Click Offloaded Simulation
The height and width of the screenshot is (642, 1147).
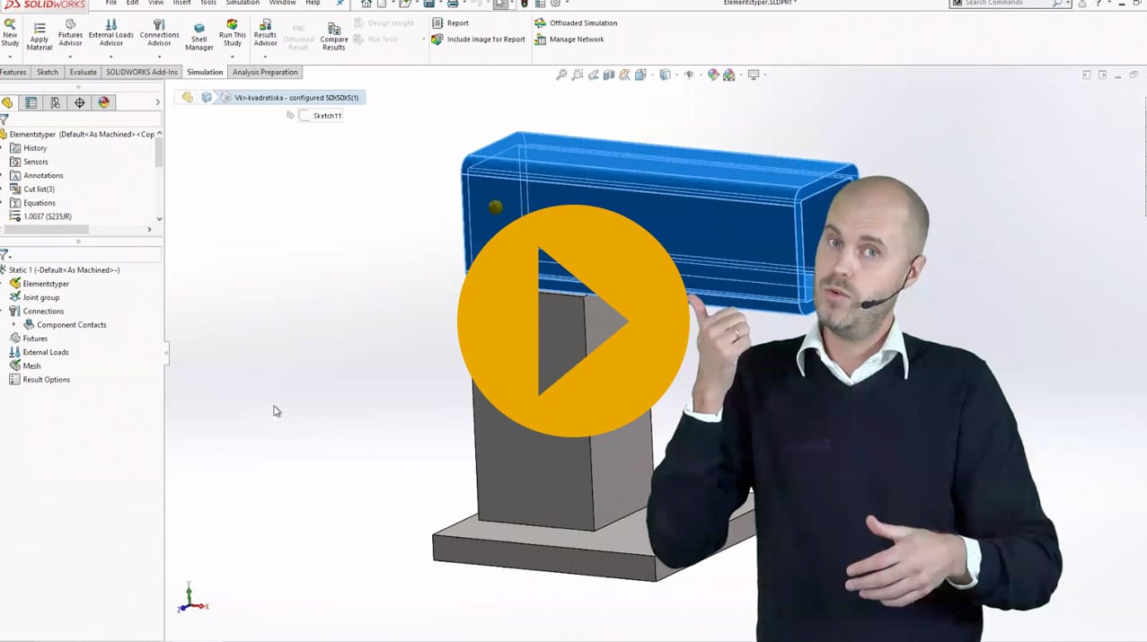tap(576, 23)
